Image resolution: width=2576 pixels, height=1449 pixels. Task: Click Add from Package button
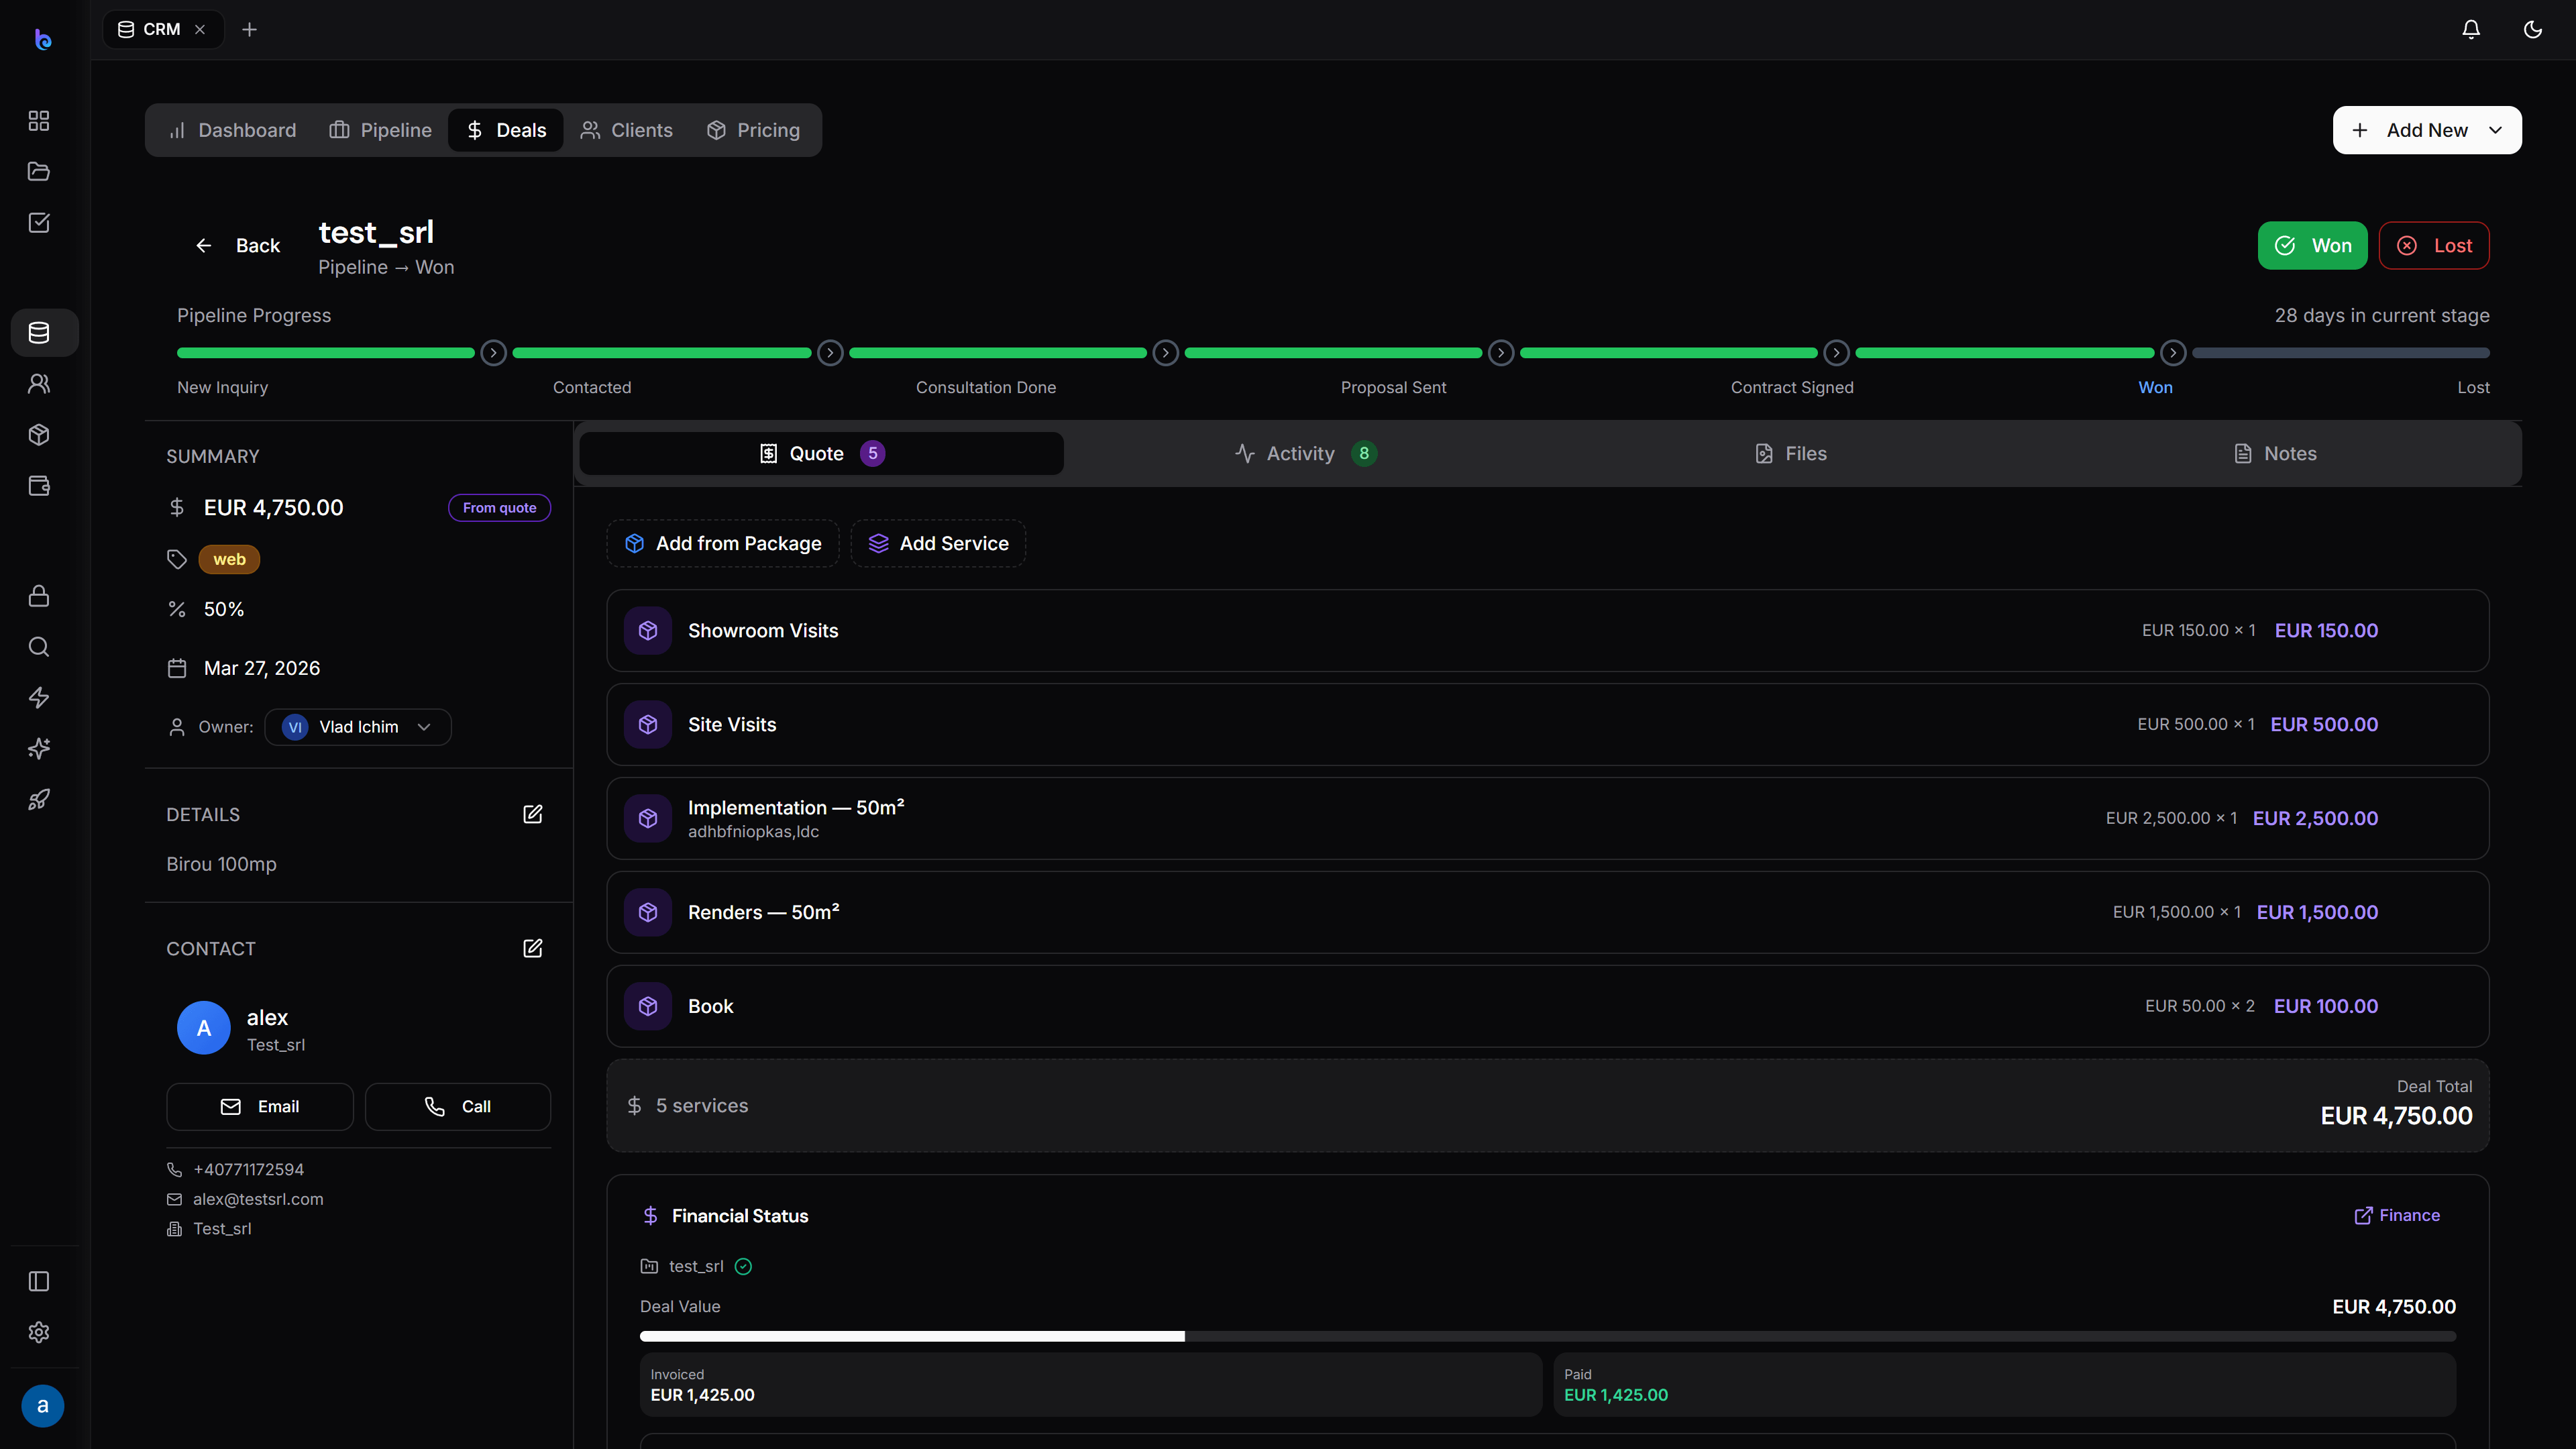[723, 543]
